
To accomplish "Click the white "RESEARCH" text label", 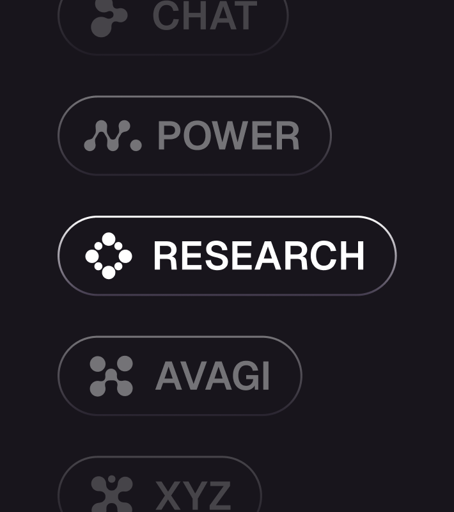I will pos(258,256).
